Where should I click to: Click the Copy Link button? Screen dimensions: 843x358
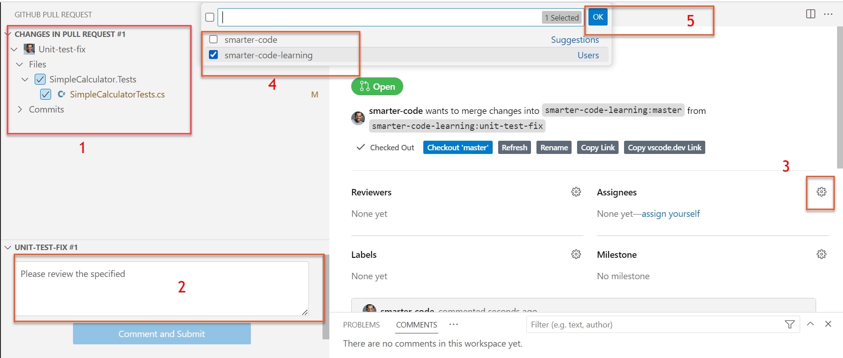[x=598, y=148]
